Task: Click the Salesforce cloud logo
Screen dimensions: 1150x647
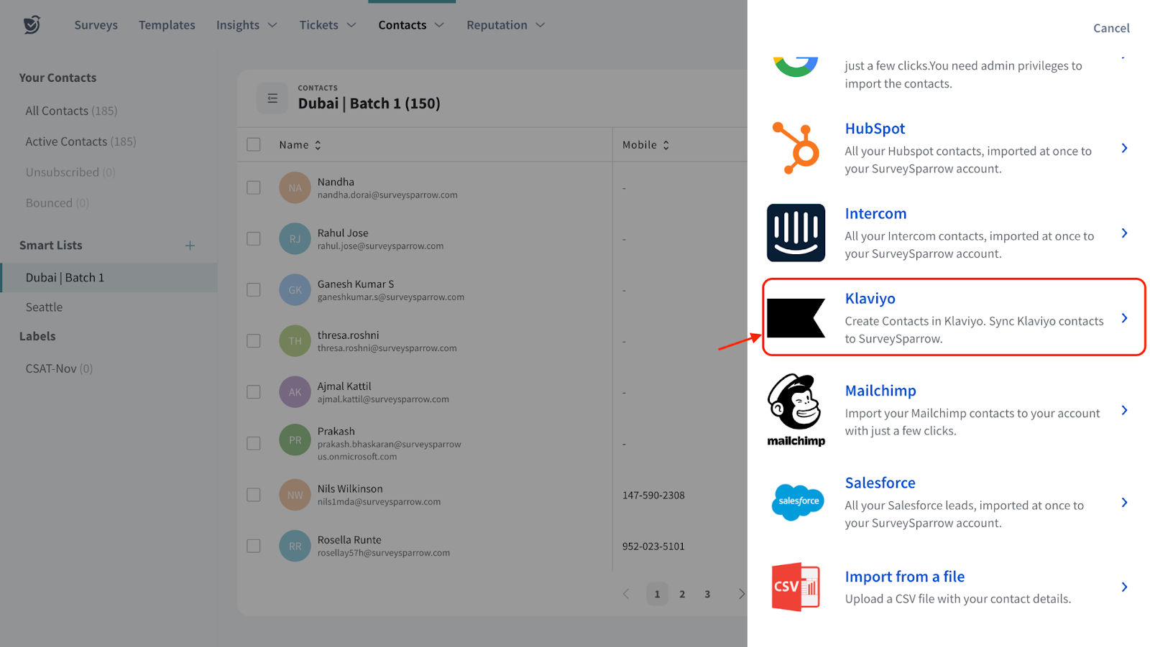Action: pyautogui.click(x=798, y=501)
